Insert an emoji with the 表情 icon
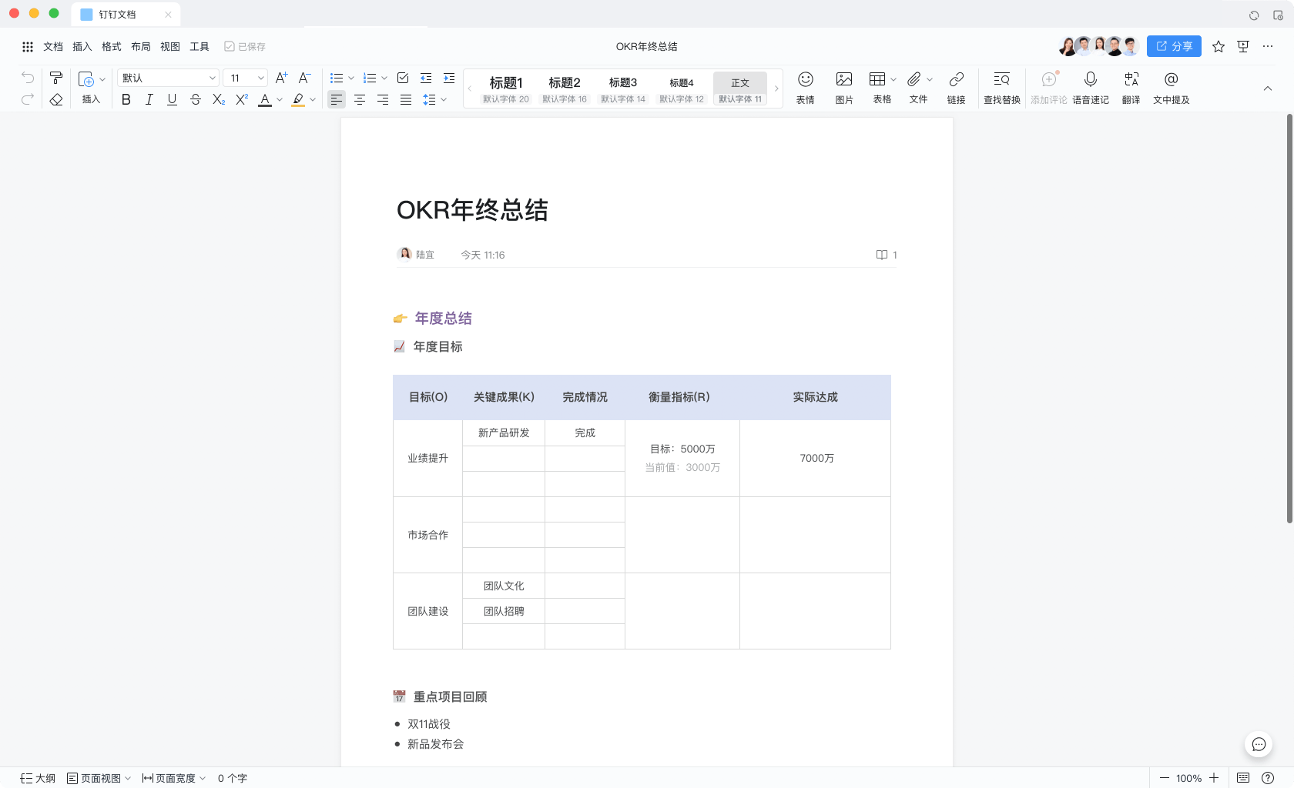 (806, 87)
